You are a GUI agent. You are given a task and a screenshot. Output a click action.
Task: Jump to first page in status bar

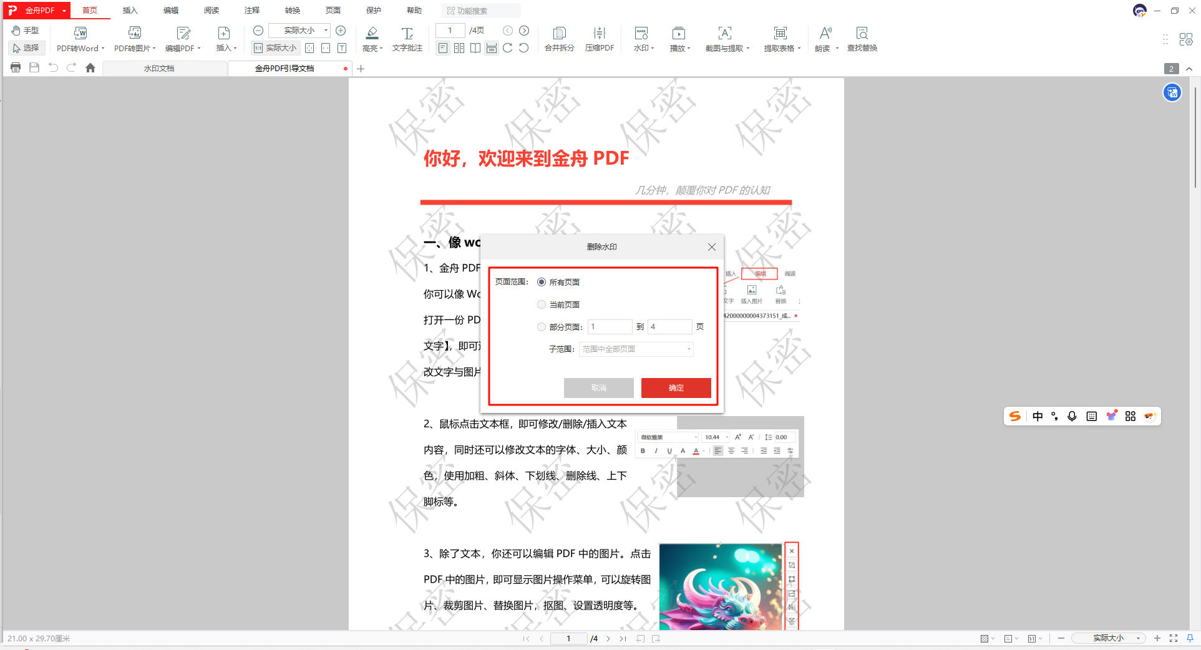click(x=526, y=639)
